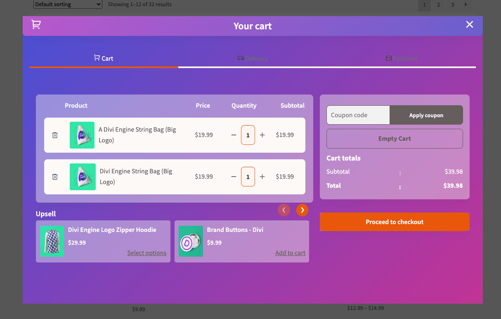Close the Your cart popup

point(469,25)
